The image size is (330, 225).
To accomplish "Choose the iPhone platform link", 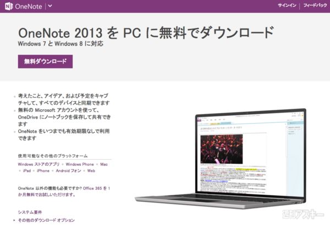I will [x=43, y=171].
